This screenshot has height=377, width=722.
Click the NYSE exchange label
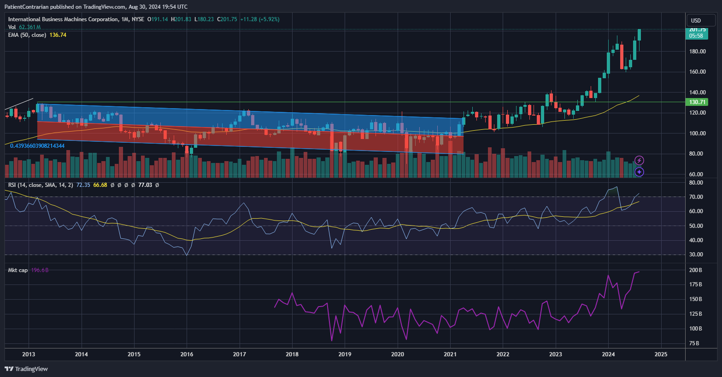(138, 19)
